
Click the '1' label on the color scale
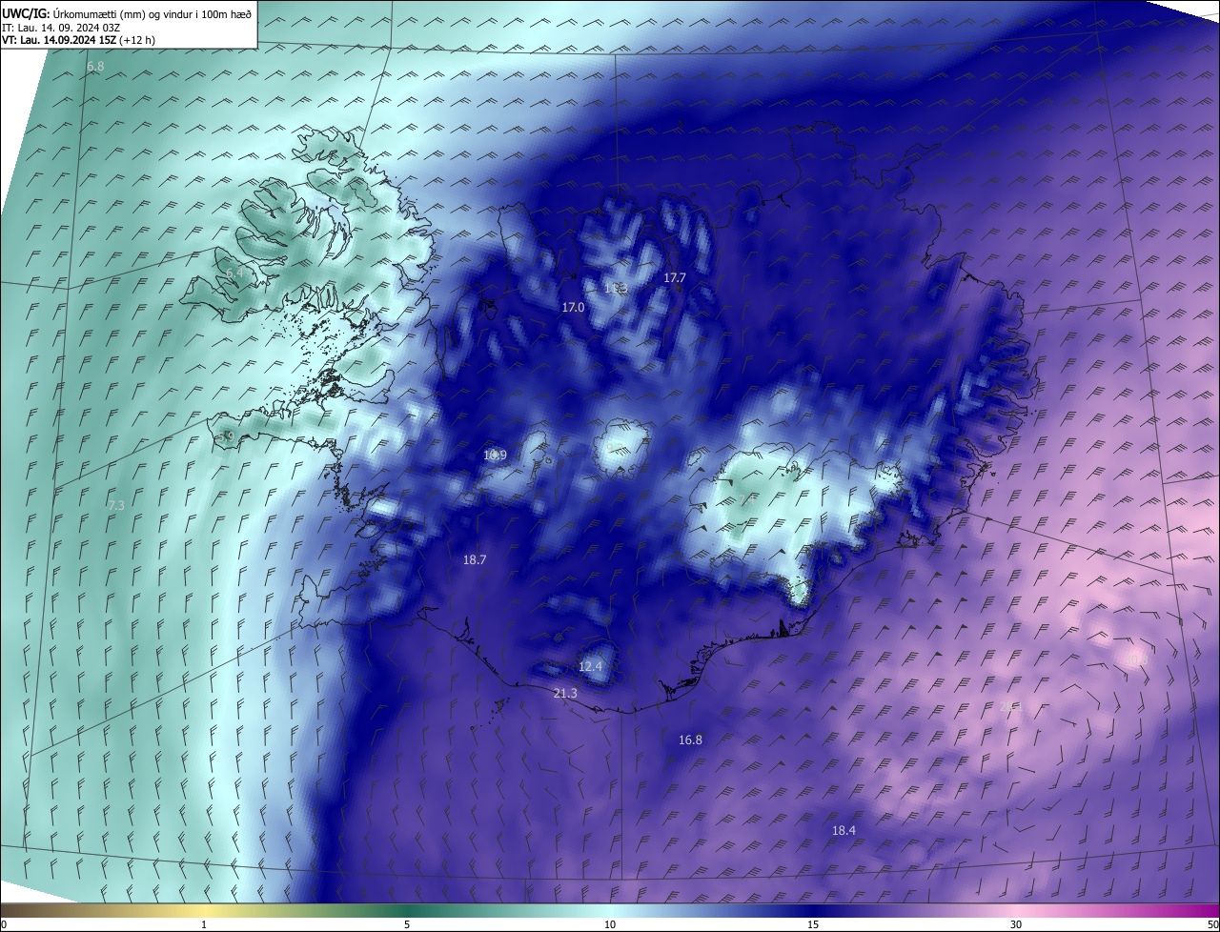click(x=204, y=924)
